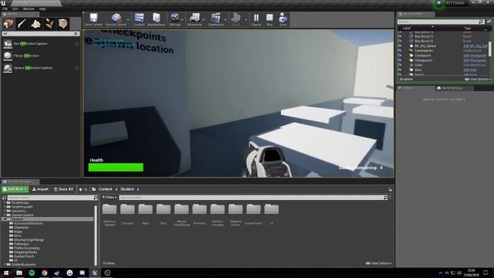Open the Blueprints toolbar button
494x278 pixels.
pyautogui.click(x=195, y=19)
